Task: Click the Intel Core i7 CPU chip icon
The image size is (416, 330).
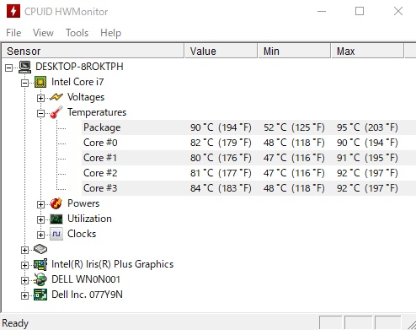Action: coord(40,82)
